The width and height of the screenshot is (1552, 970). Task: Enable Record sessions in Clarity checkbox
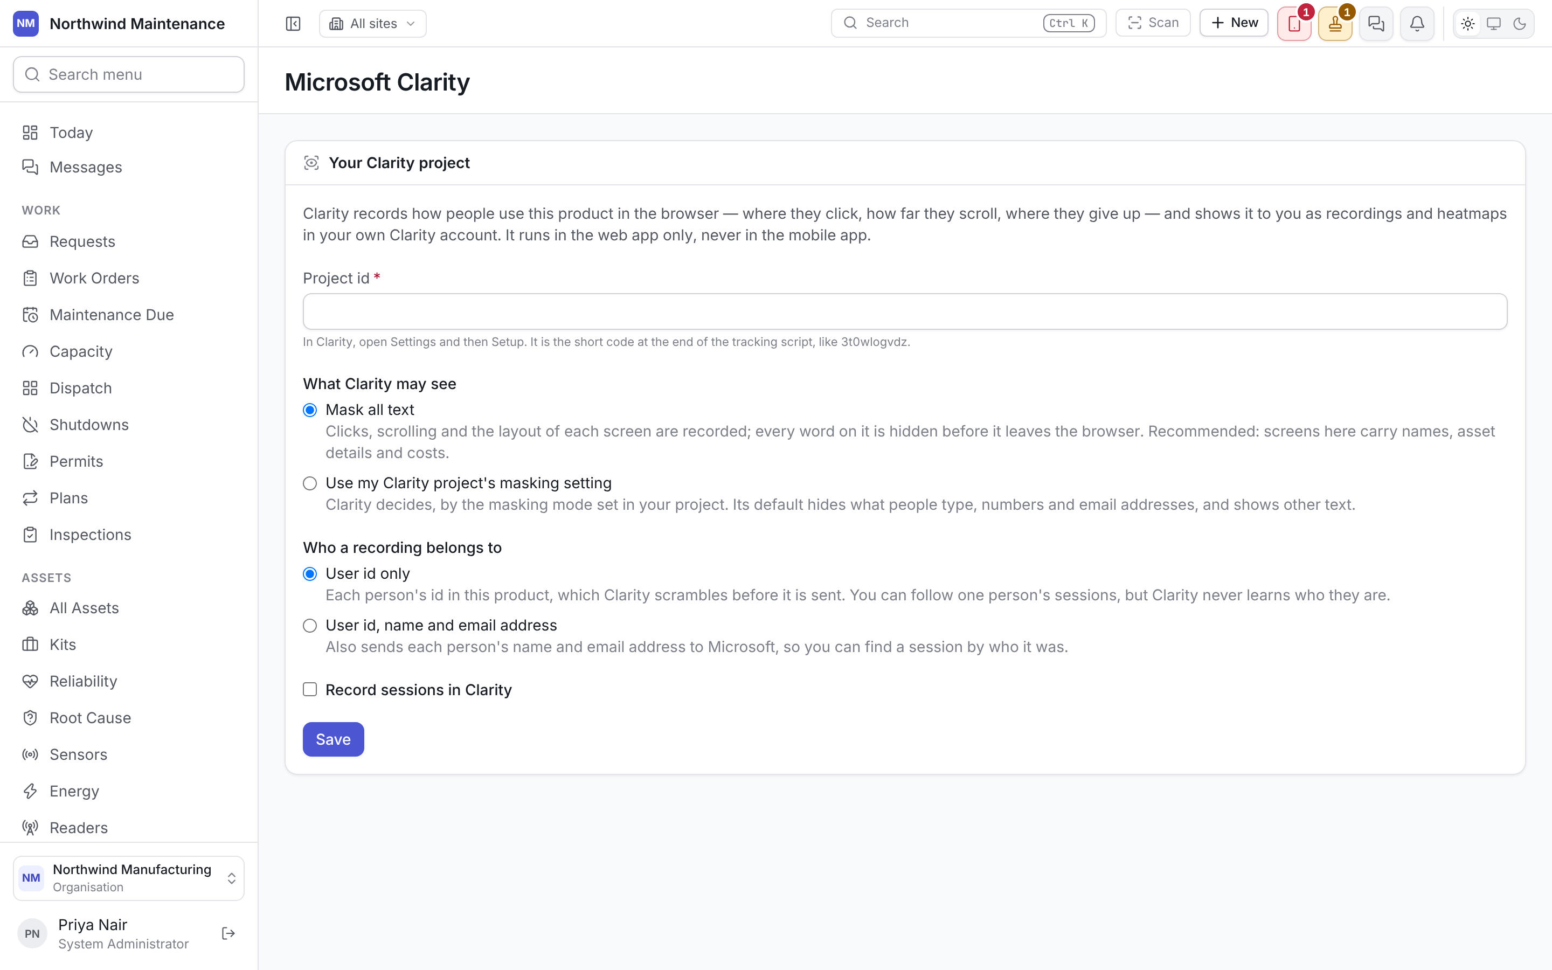(310, 690)
